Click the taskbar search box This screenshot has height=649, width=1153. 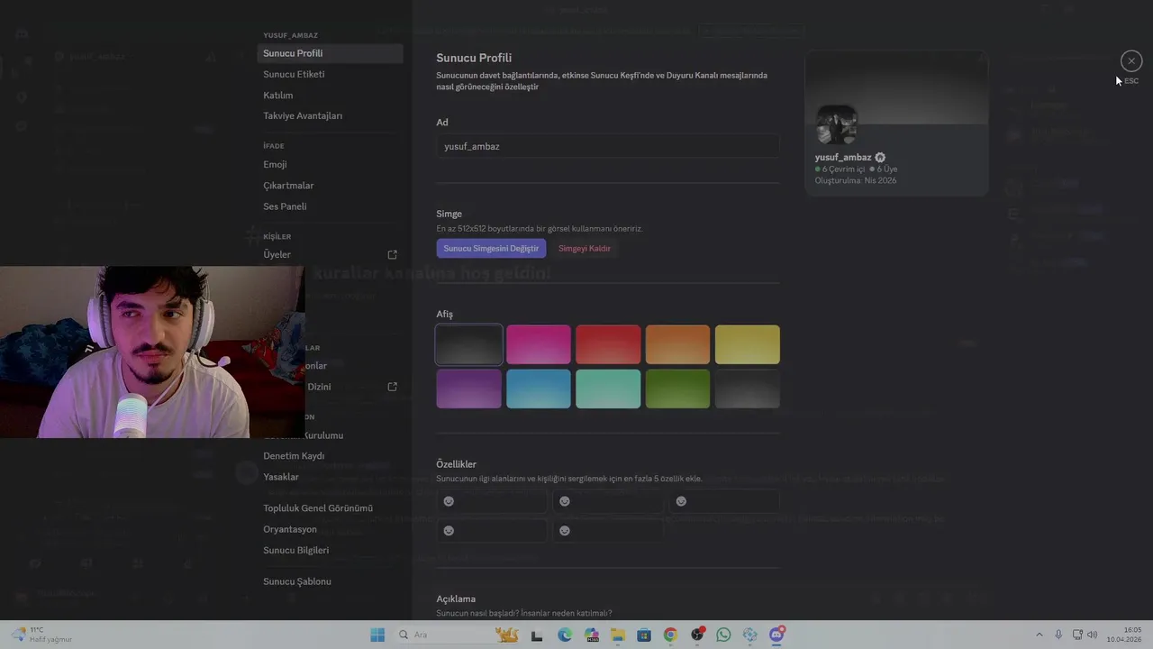click(459, 635)
